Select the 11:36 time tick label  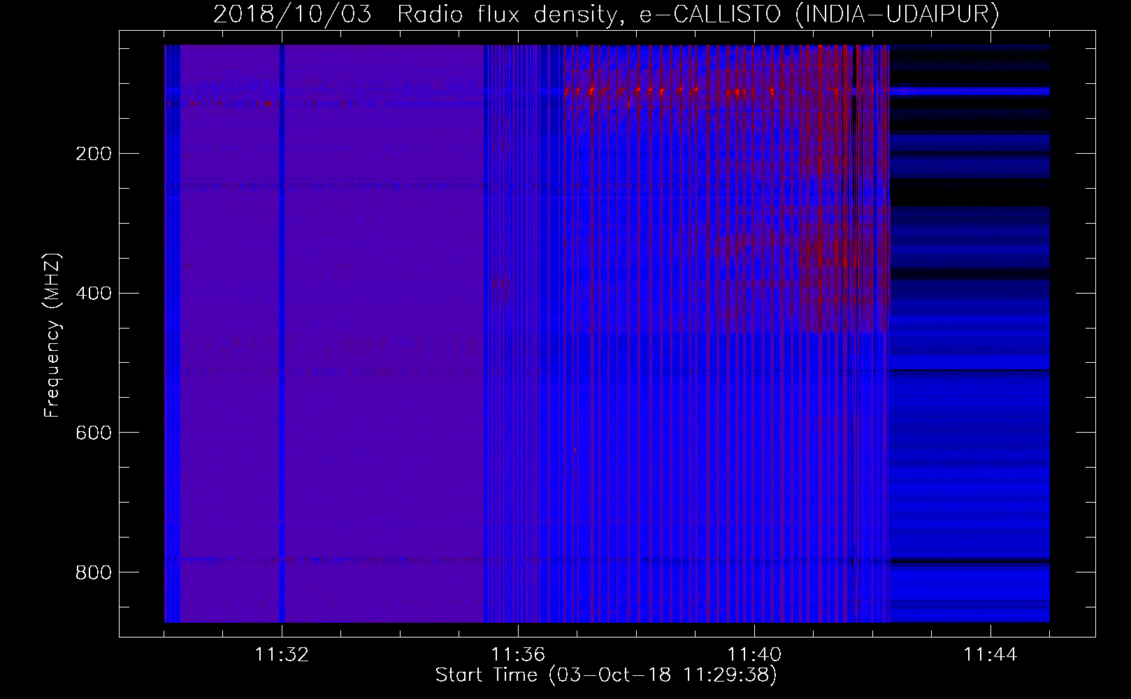(518, 654)
